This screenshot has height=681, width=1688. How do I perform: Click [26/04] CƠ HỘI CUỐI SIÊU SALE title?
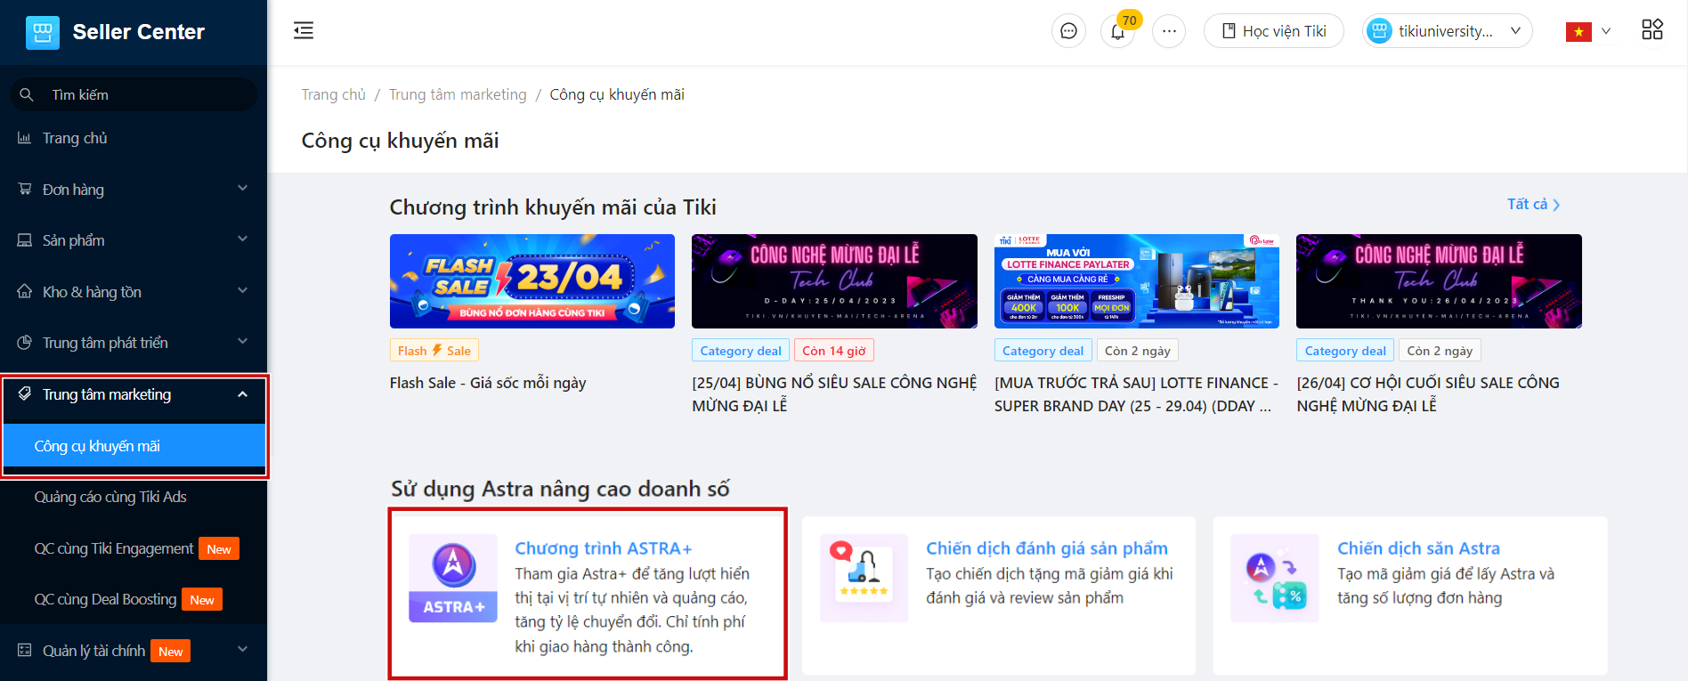(x=1428, y=394)
